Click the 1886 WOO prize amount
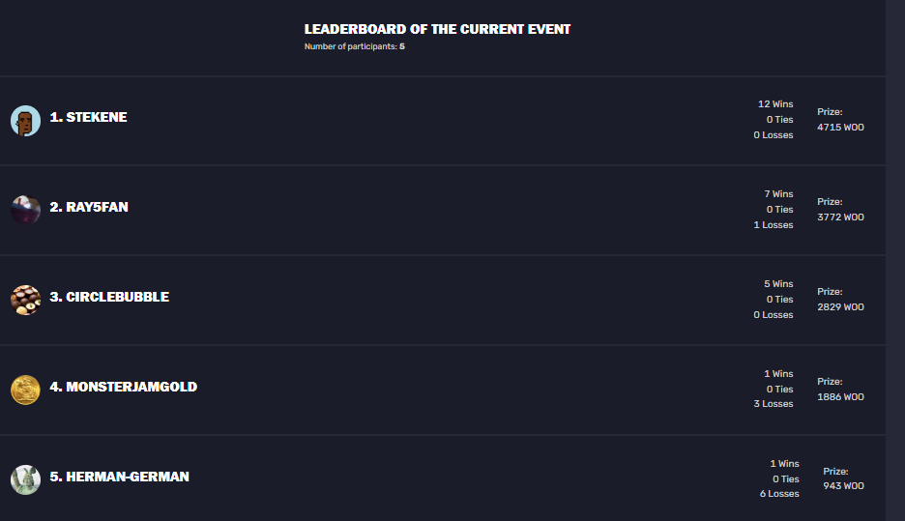905x521 pixels. click(x=840, y=397)
